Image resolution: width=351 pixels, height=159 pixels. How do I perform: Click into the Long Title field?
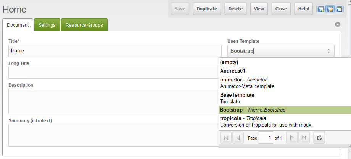tap(114, 73)
